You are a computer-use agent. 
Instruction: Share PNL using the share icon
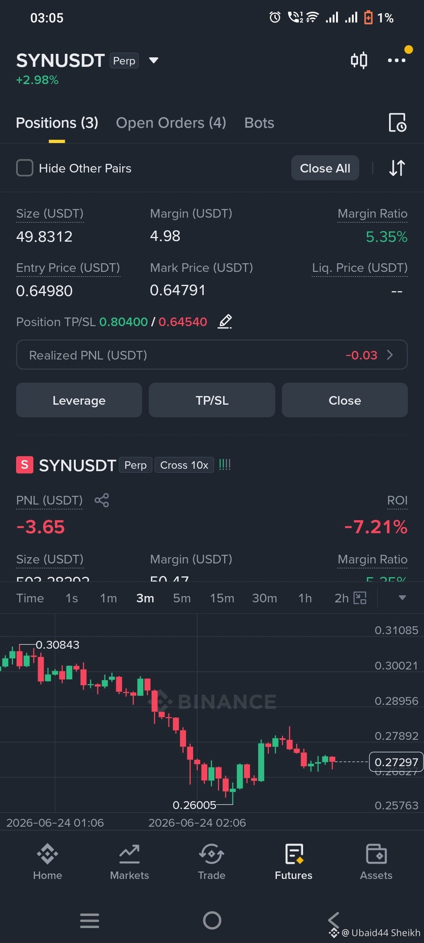point(102,500)
